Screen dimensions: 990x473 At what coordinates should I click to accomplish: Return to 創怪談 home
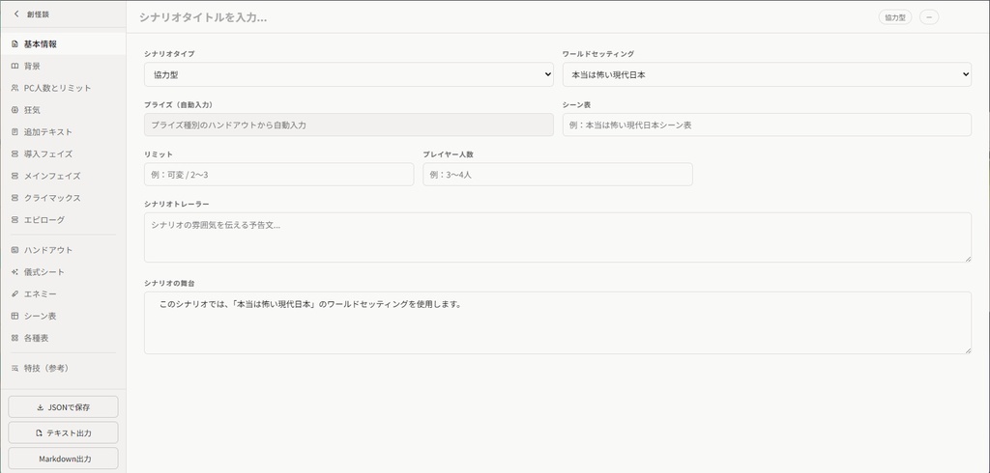[x=32, y=14]
